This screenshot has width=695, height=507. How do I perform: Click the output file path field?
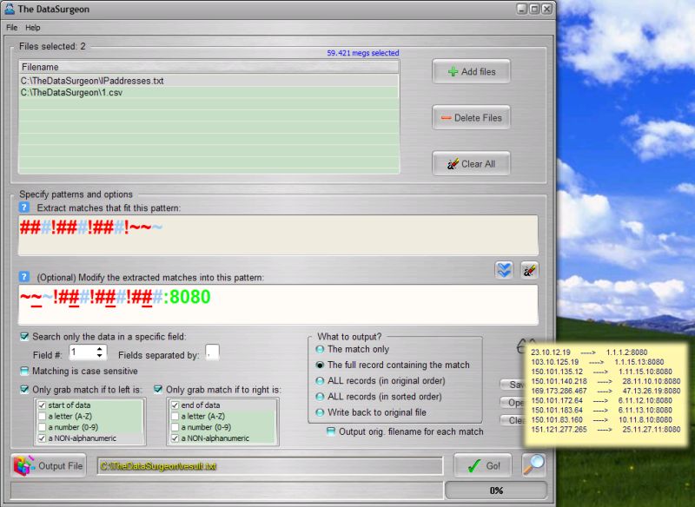(270, 466)
